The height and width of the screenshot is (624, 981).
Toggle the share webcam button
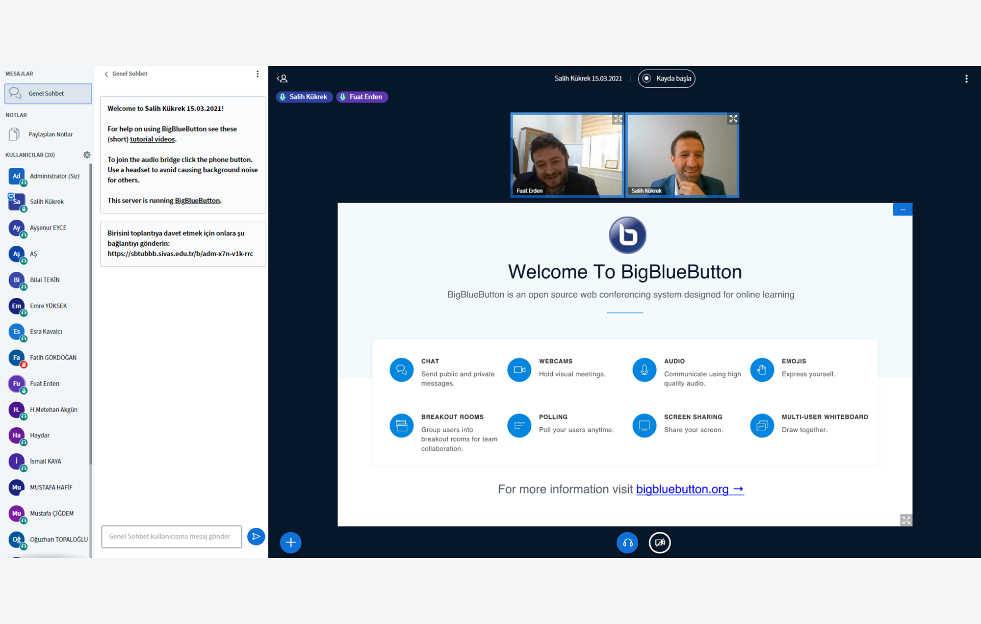[x=660, y=543]
